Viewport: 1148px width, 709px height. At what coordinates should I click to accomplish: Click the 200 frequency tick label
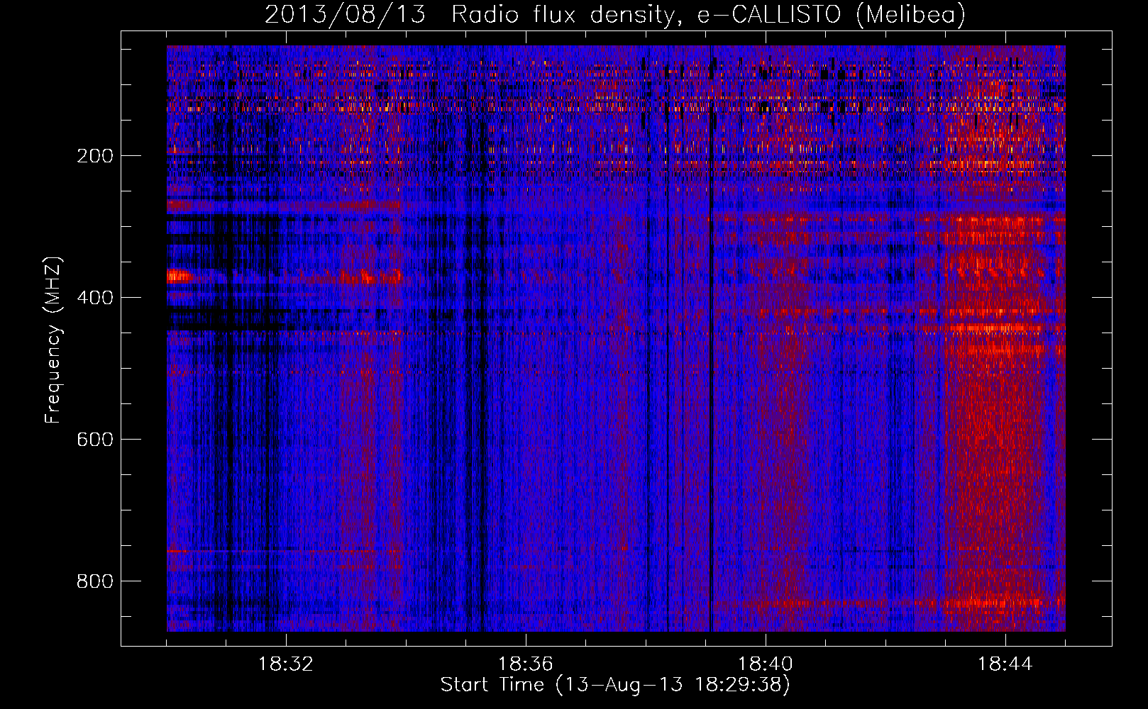[95, 156]
